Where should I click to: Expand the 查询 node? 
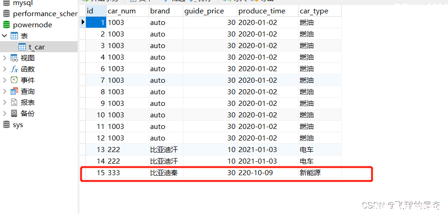pyautogui.click(x=4, y=91)
